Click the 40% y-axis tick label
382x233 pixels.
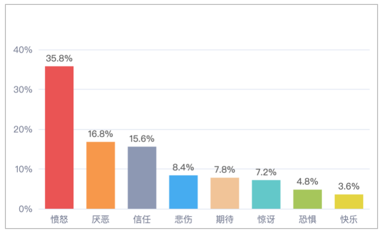[23, 50]
